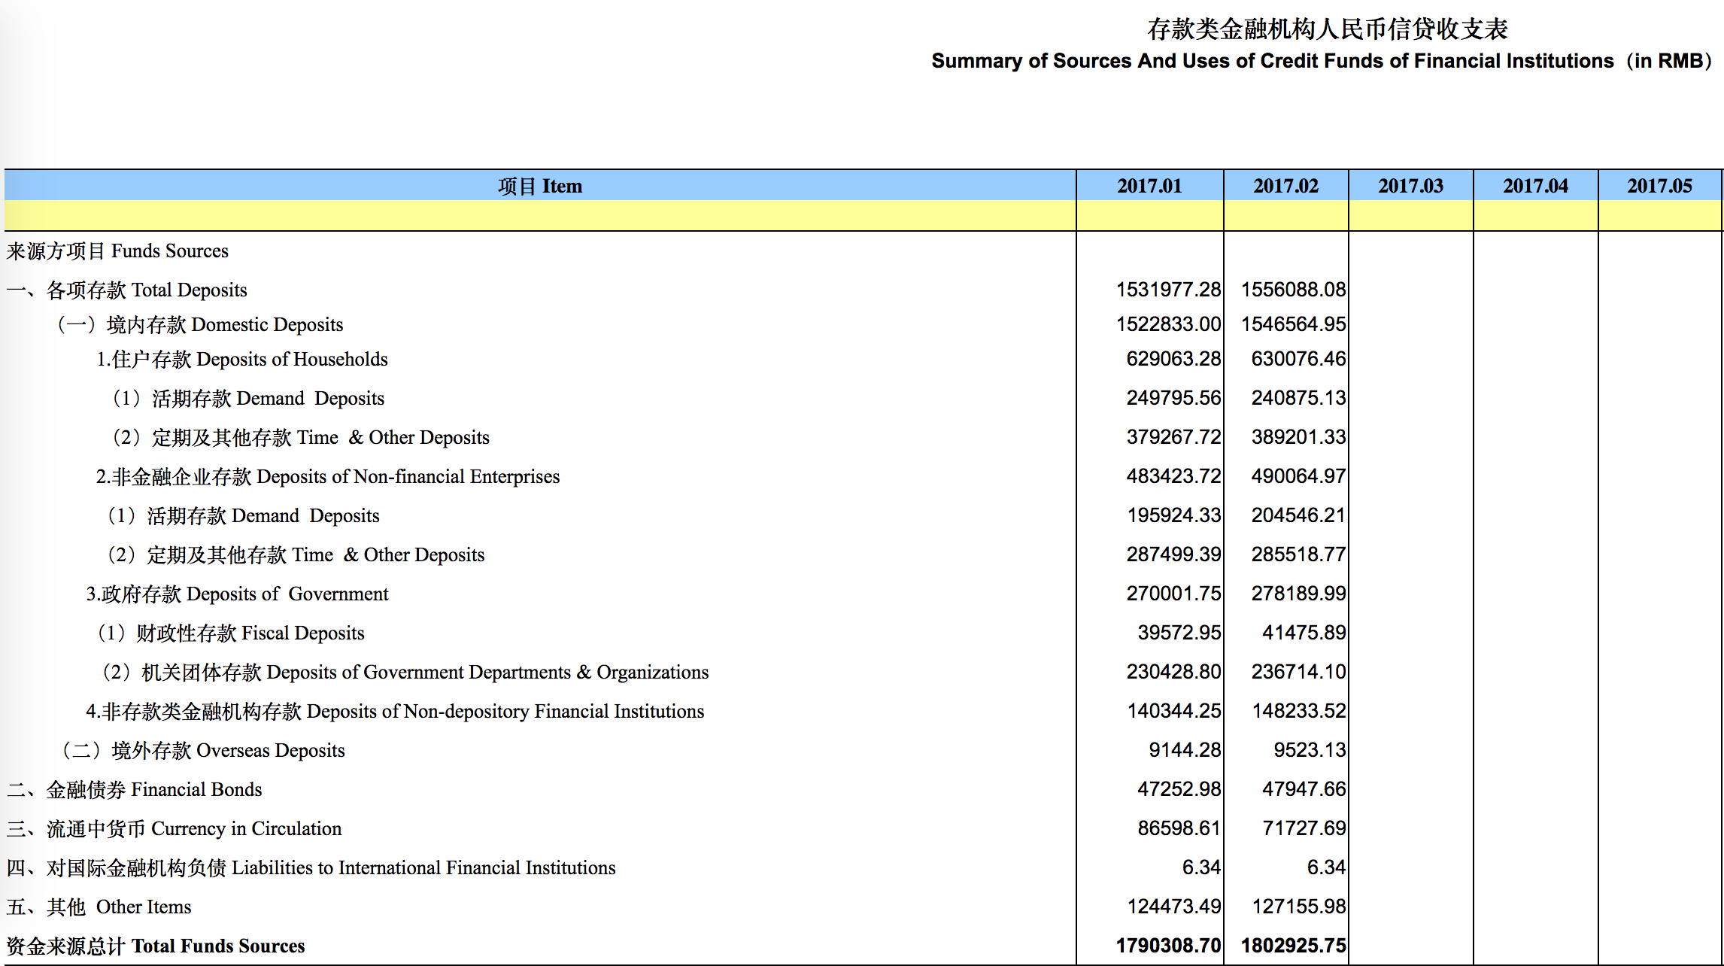Select Currency in Circulation value 71727.69
Viewport: 1724px width, 966px height.
pos(1304,828)
